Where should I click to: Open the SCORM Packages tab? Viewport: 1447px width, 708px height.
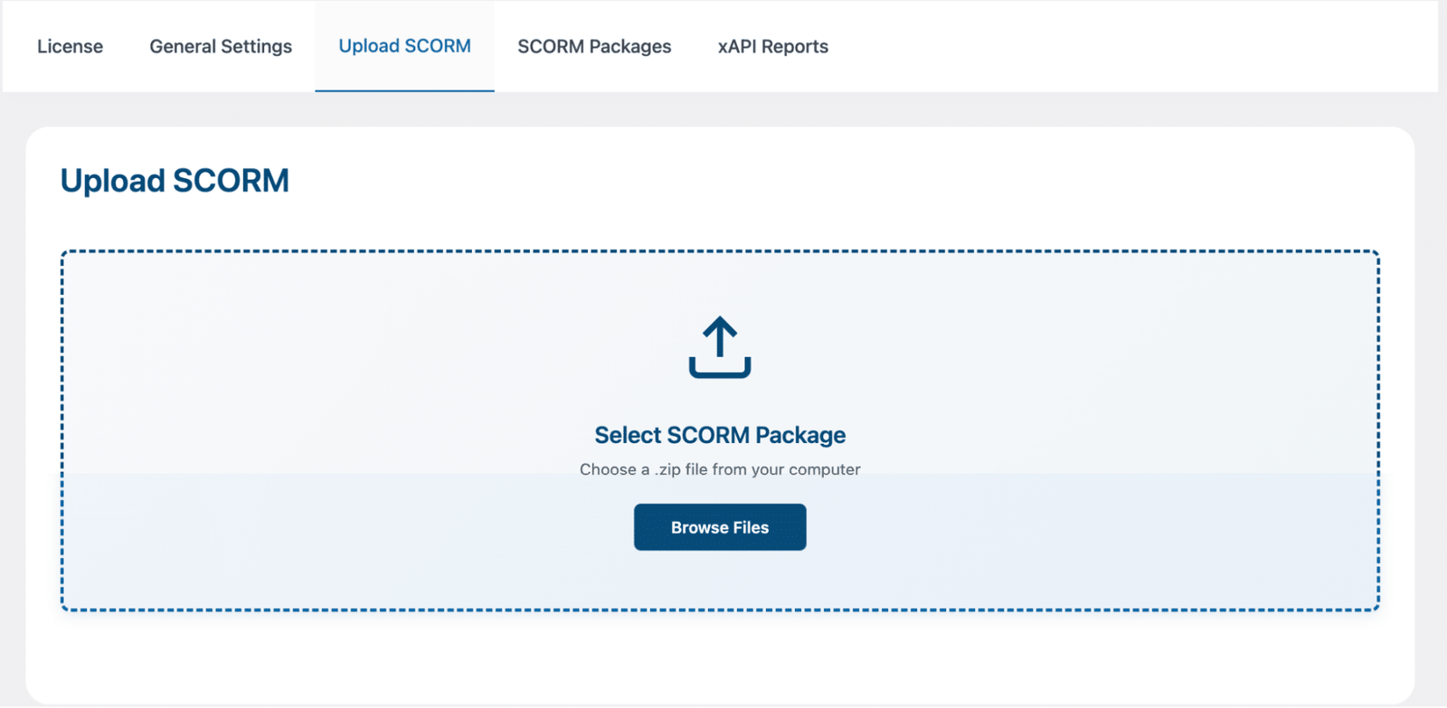pos(594,46)
